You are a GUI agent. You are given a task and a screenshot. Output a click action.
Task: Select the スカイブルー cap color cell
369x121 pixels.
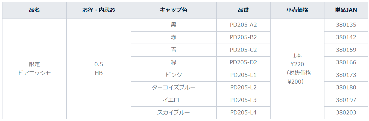click(x=174, y=113)
